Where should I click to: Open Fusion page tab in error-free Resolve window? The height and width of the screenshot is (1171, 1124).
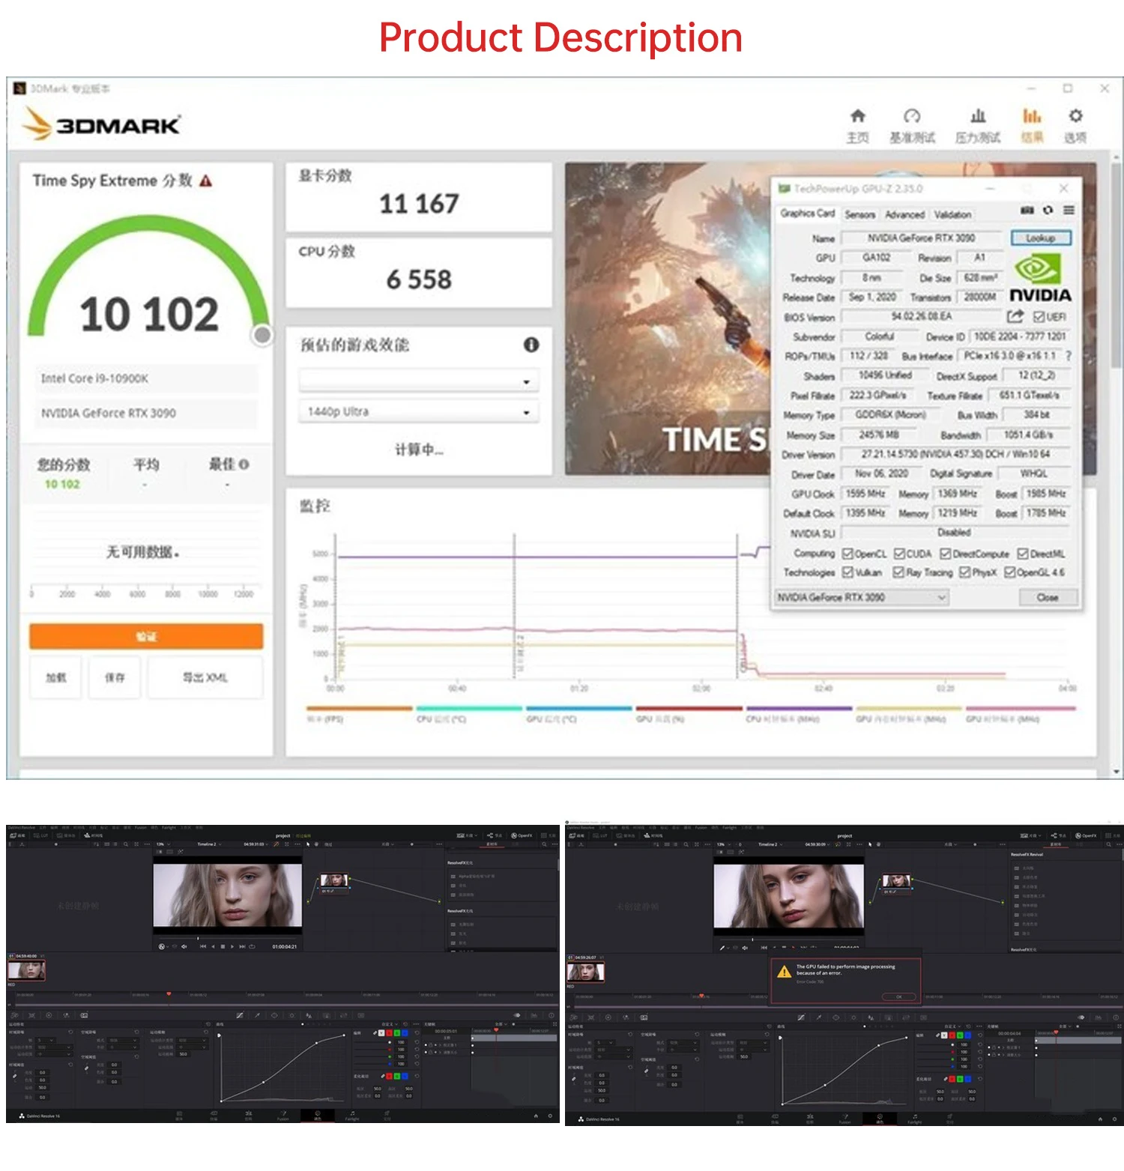coord(283,1115)
